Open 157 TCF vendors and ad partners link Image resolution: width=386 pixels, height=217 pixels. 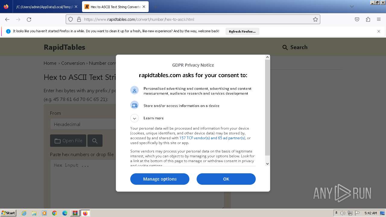pyautogui.click(x=212, y=138)
